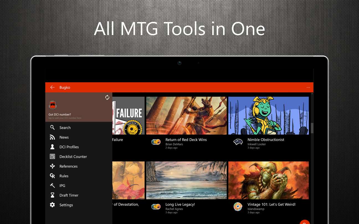Screen dimensions: 359x224
Task: Click the News feed icon
Action: (52, 137)
